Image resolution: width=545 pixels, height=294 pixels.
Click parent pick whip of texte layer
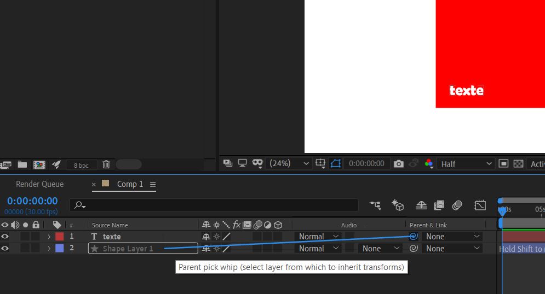pos(413,237)
